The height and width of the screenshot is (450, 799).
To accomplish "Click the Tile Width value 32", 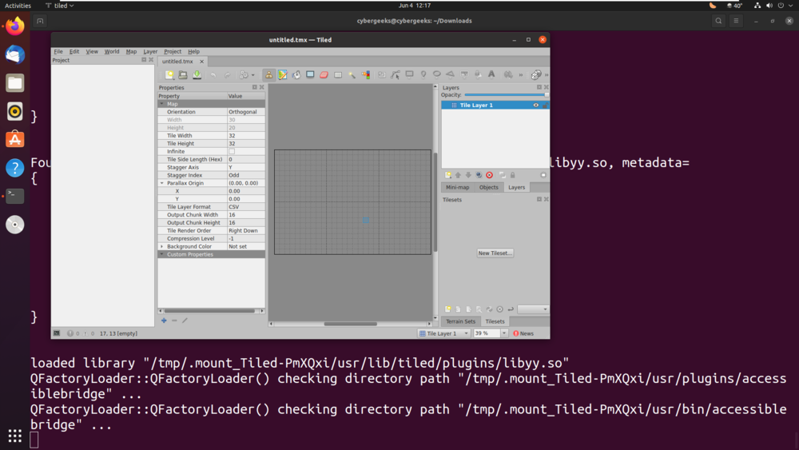I will 245,136.
